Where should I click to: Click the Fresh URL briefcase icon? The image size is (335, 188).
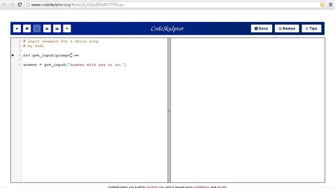[x=47, y=29]
